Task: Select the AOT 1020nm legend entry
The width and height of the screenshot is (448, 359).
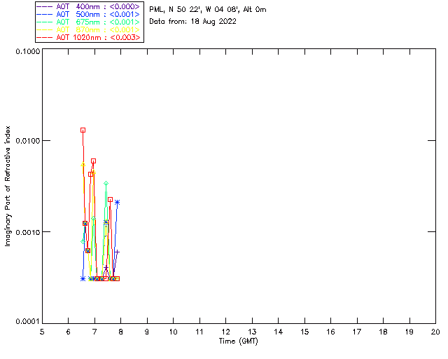Action: (89, 37)
